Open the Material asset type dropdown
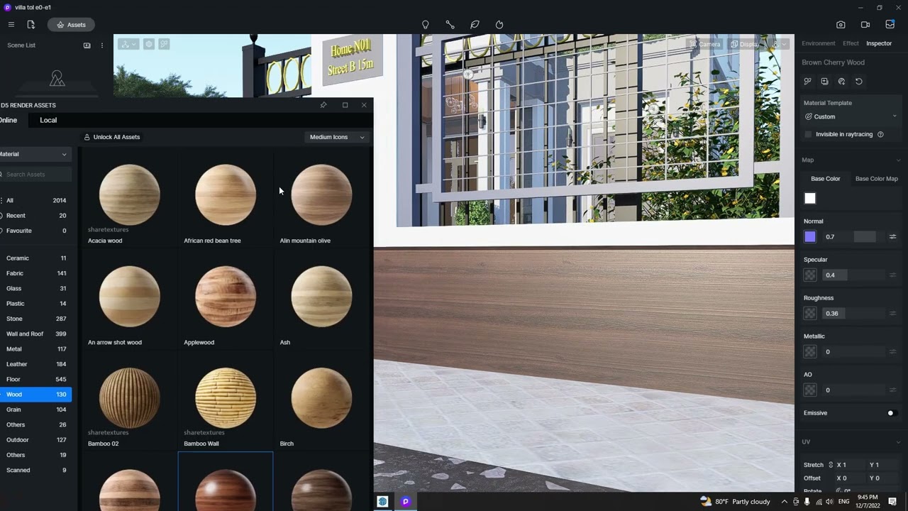Image resolution: width=908 pixels, height=511 pixels. click(34, 154)
